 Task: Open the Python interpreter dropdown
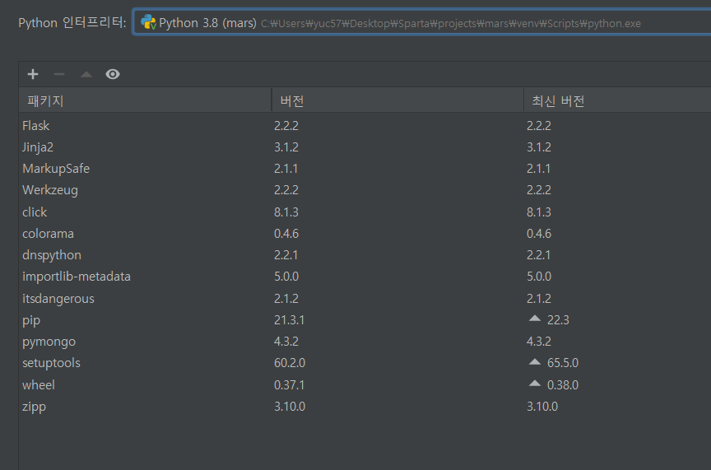421,22
